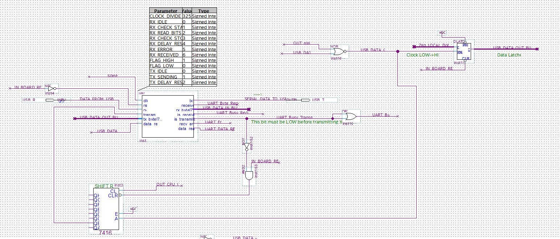560x239 pixels.
Task: Select the AND2 gate inst153
Action: click(x=249, y=176)
